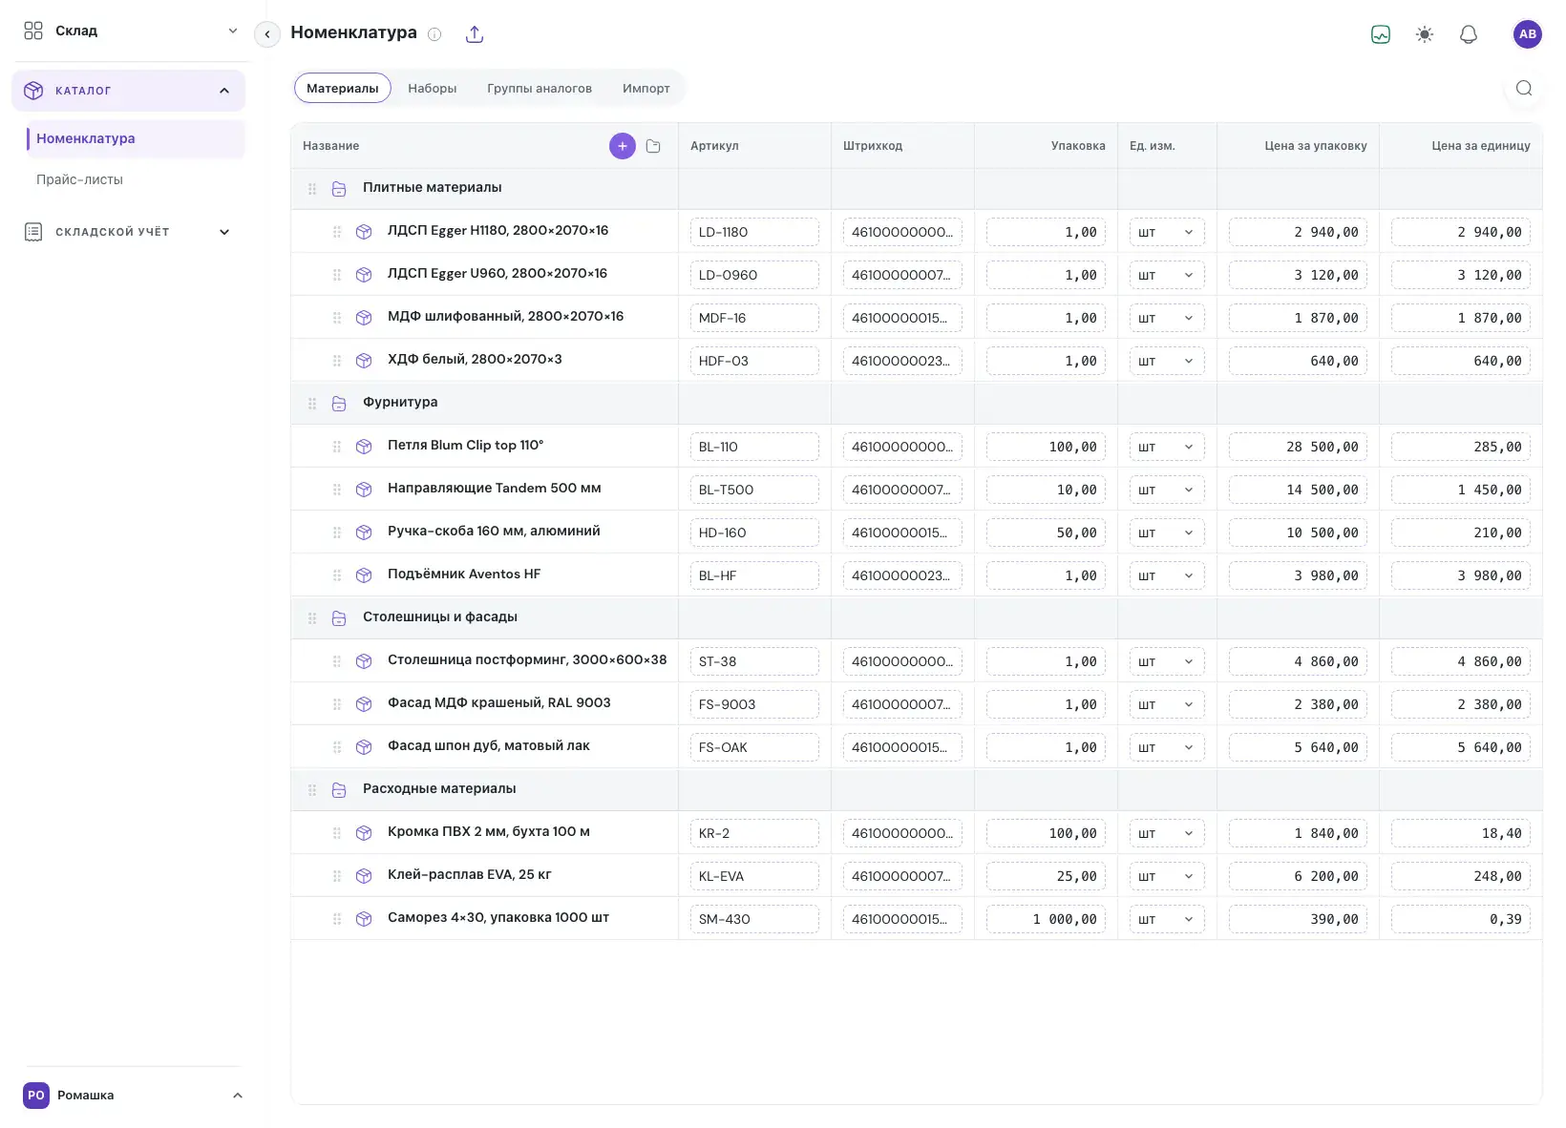Screen dimensions: 1566x1128
Task: Click cube icon of Подъёмник Aventos HF row
Action: click(x=364, y=575)
